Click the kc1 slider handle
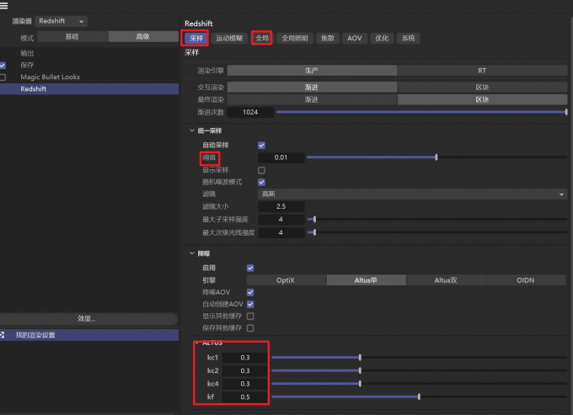The image size is (573, 415). point(361,357)
